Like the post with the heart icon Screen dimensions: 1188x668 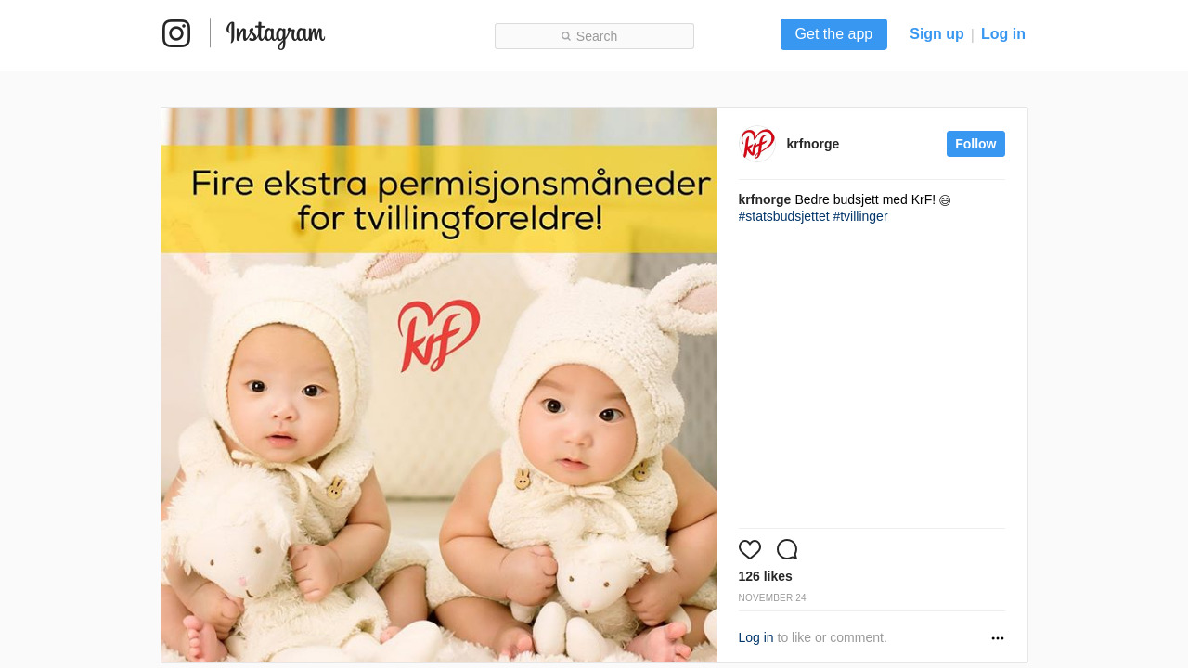pyautogui.click(x=750, y=549)
